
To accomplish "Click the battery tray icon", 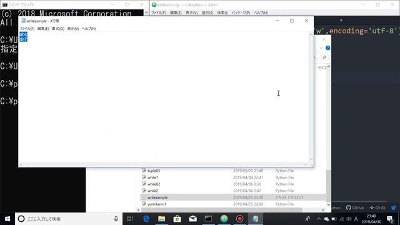I will click(x=334, y=219).
